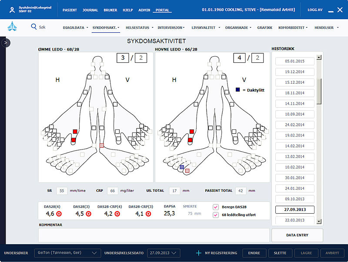348x262 pixels.
Task: Open the Journal top menu
Action: (90, 10)
